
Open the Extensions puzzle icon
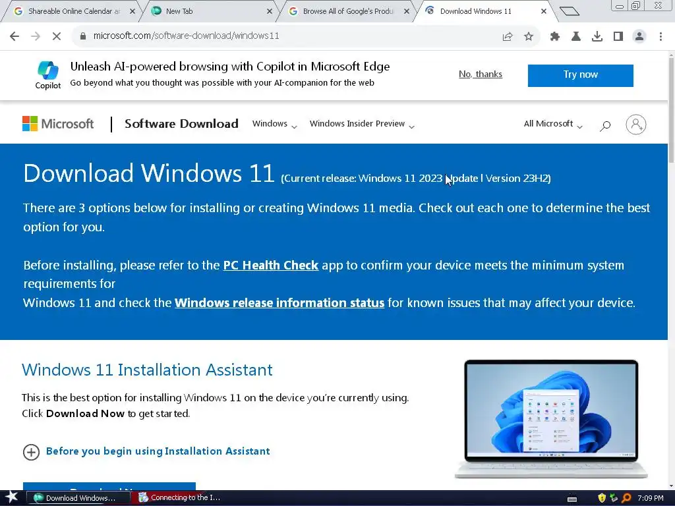555,37
